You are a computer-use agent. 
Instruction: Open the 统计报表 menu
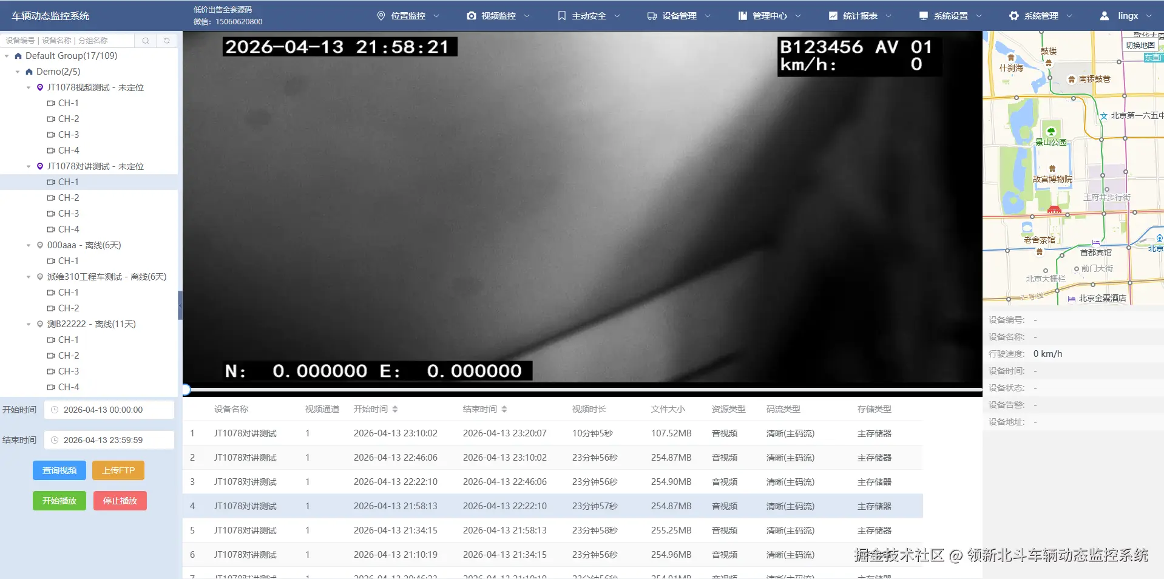(x=860, y=16)
